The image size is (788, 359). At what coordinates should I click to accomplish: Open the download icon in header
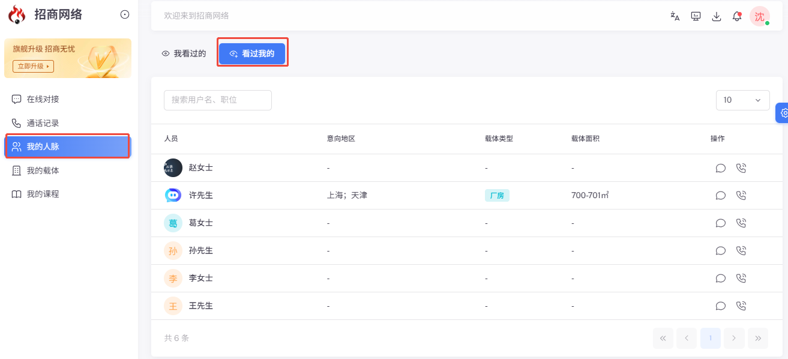[717, 16]
